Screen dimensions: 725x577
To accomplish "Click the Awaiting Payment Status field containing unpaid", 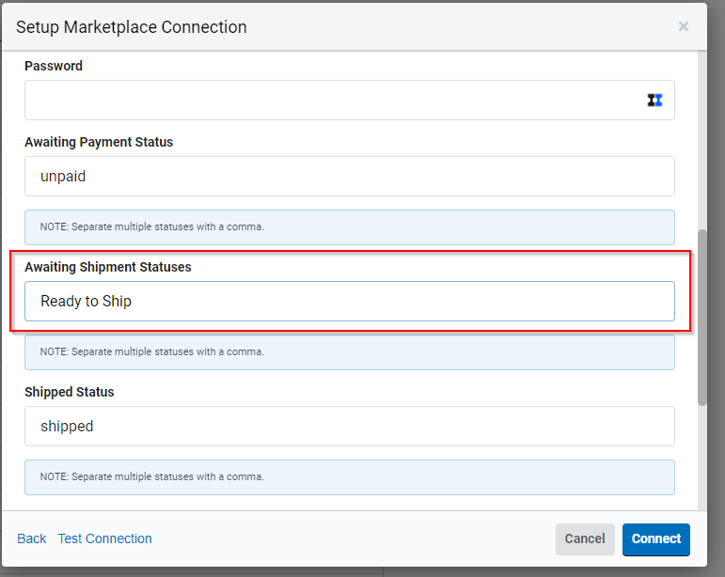I will [x=349, y=176].
